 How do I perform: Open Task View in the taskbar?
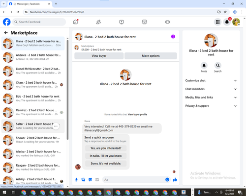[x=14, y=192]
